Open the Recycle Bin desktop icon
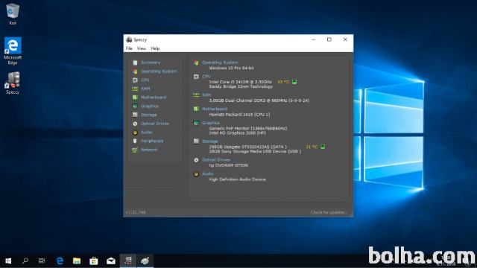 click(13, 14)
